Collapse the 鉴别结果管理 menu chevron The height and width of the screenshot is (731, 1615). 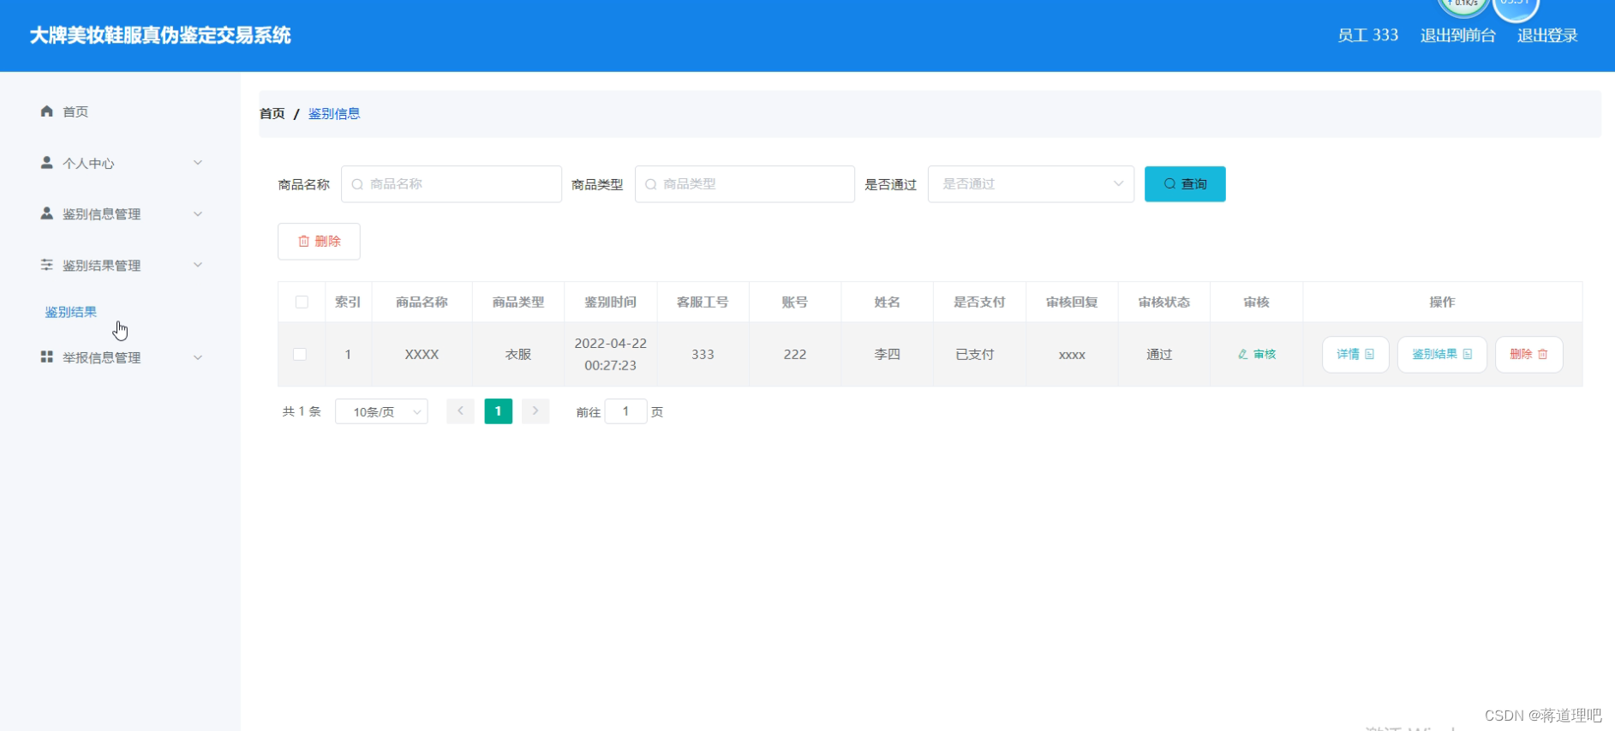coord(198,265)
